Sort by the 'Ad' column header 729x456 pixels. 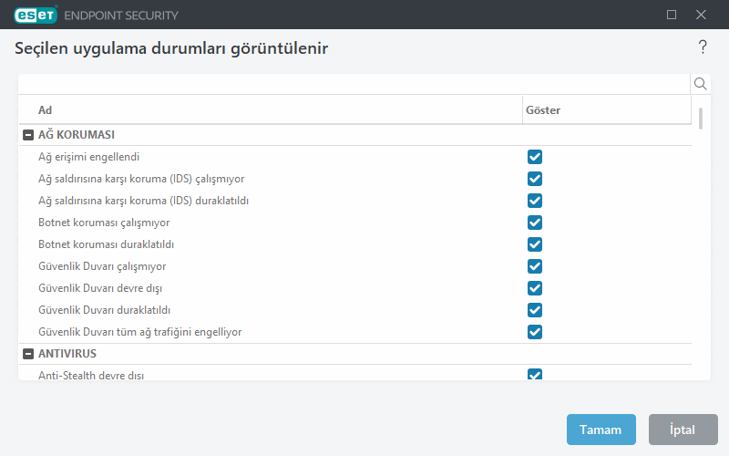pos(273,110)
